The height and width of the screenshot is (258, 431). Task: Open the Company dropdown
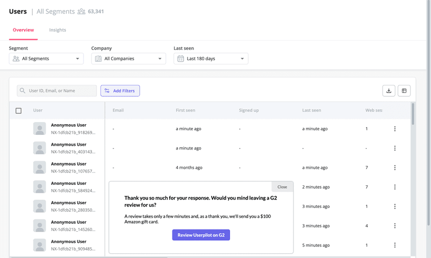click(129, 59)
